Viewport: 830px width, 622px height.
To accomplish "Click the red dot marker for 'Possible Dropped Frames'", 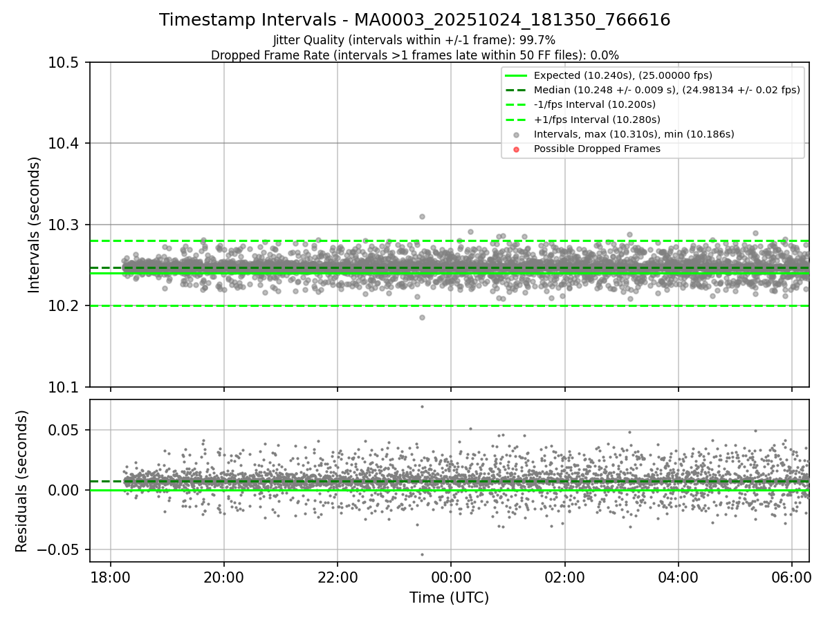I will tap(517, 149).
